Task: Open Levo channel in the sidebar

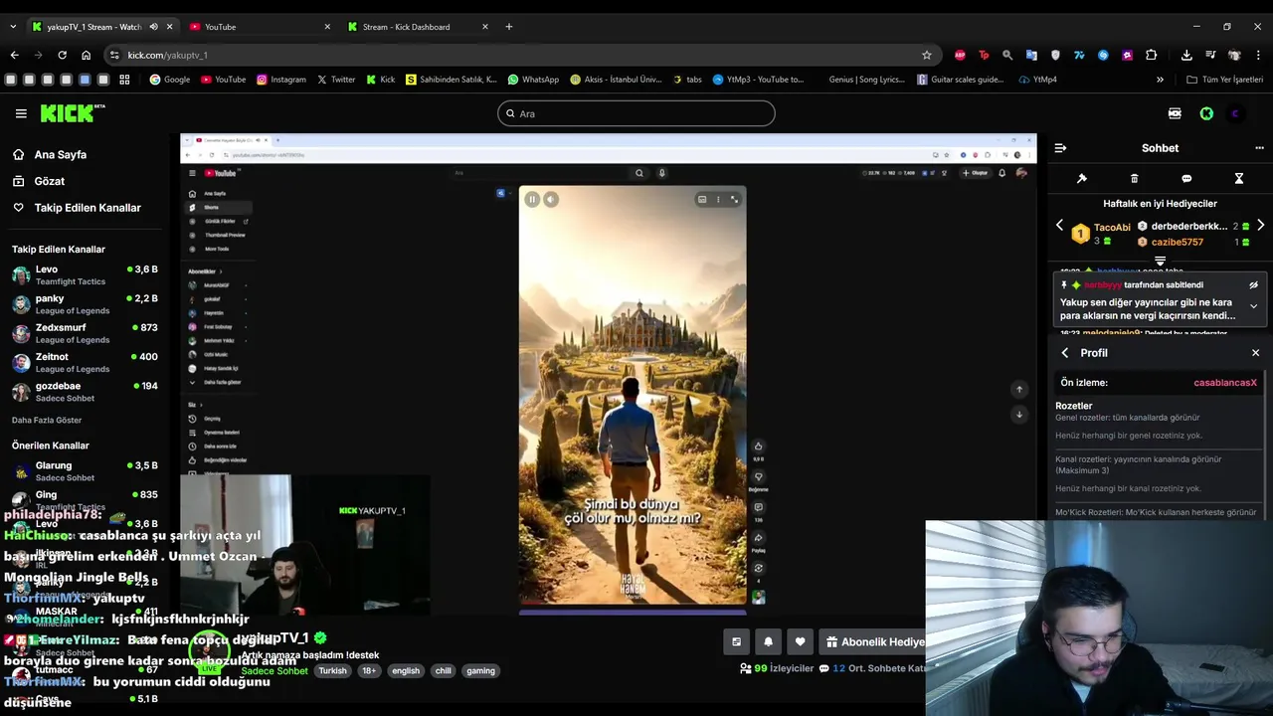Action: click(86, 275)
